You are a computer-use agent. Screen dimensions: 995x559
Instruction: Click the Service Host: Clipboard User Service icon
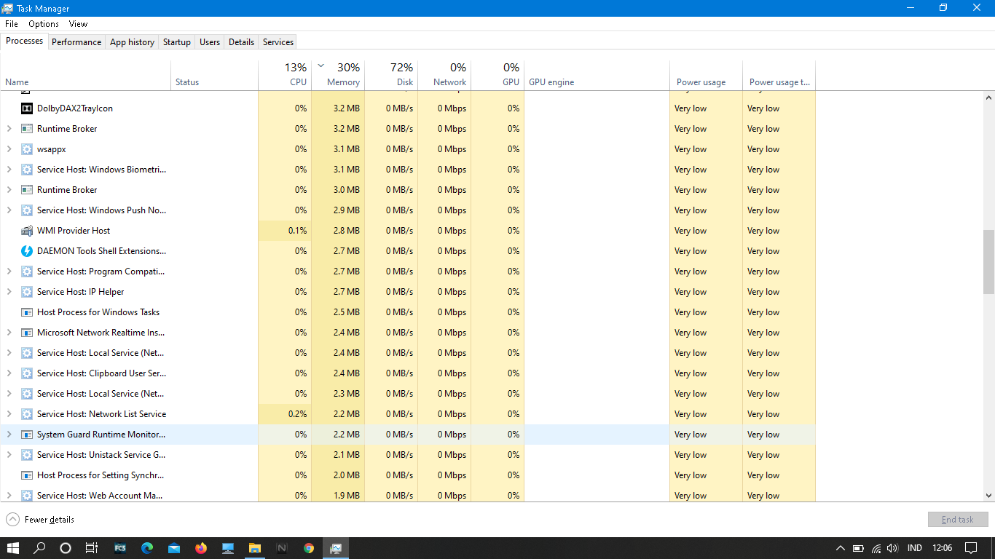point(26,373)
